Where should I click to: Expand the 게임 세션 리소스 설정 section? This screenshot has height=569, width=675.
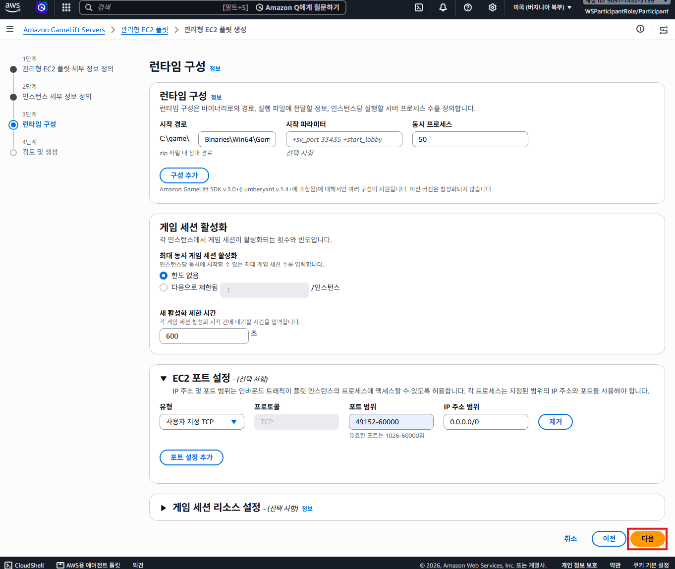click(164, 508)
